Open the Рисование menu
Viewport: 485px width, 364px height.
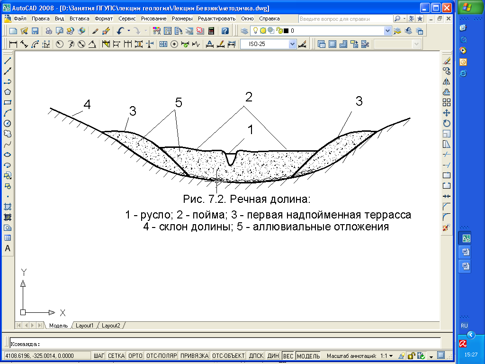point(154,18)
